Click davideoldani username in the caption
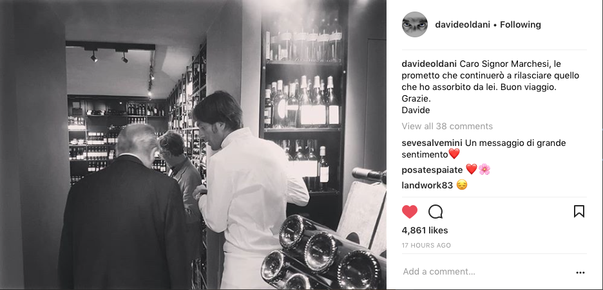This screenshot has width=603, height=290. [429, 64]
